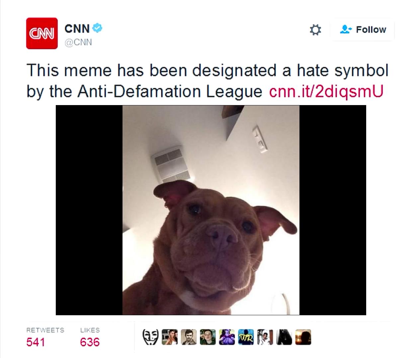This screenshot has height=358, width=413.
Task: View the 541 retweets count
Action: tap(36, 342)
